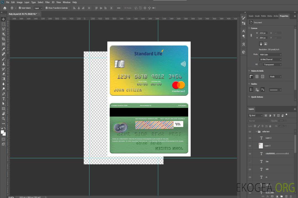Select the Eyedropper tool
This screenshot has height=198, width=298.
pyautogui.click(x=3, y=49)
